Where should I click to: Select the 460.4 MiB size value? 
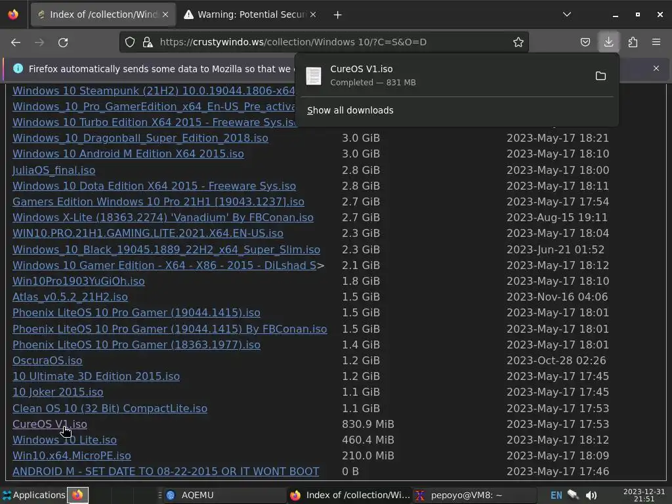pos(368,440)
